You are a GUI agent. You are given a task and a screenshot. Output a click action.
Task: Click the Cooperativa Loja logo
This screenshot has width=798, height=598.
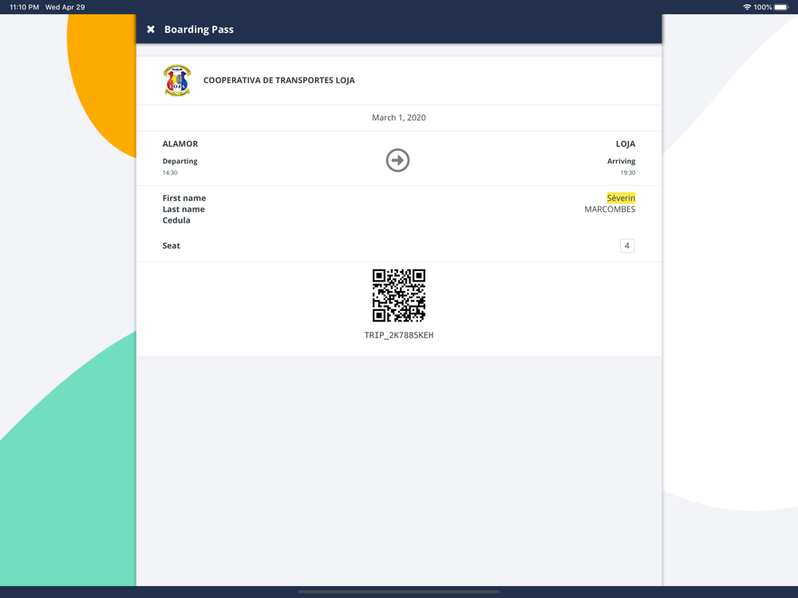click(x=177, y=81)
